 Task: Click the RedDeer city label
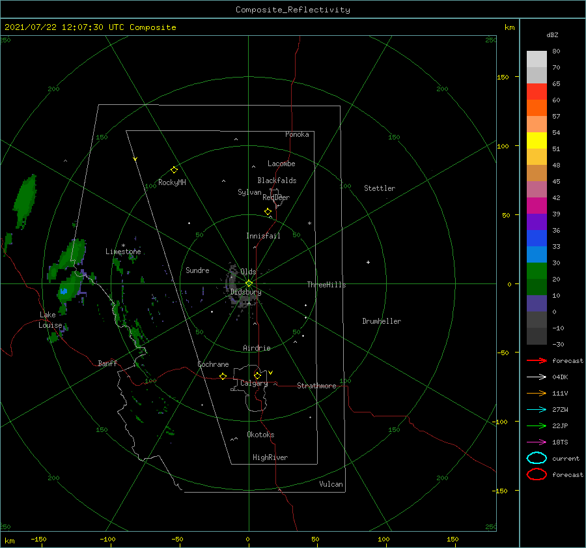click(x=276, y=197)
